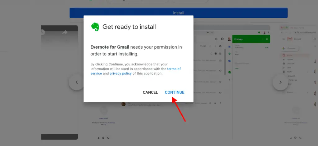The image size is (318, 146).
Task: Select the bold 'Evernote for Gmail' text
Action: click(x=110, y=47)
